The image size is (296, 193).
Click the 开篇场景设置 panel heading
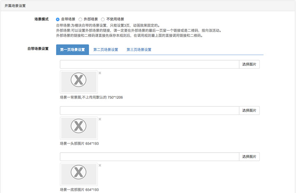(x=15, y=6)
